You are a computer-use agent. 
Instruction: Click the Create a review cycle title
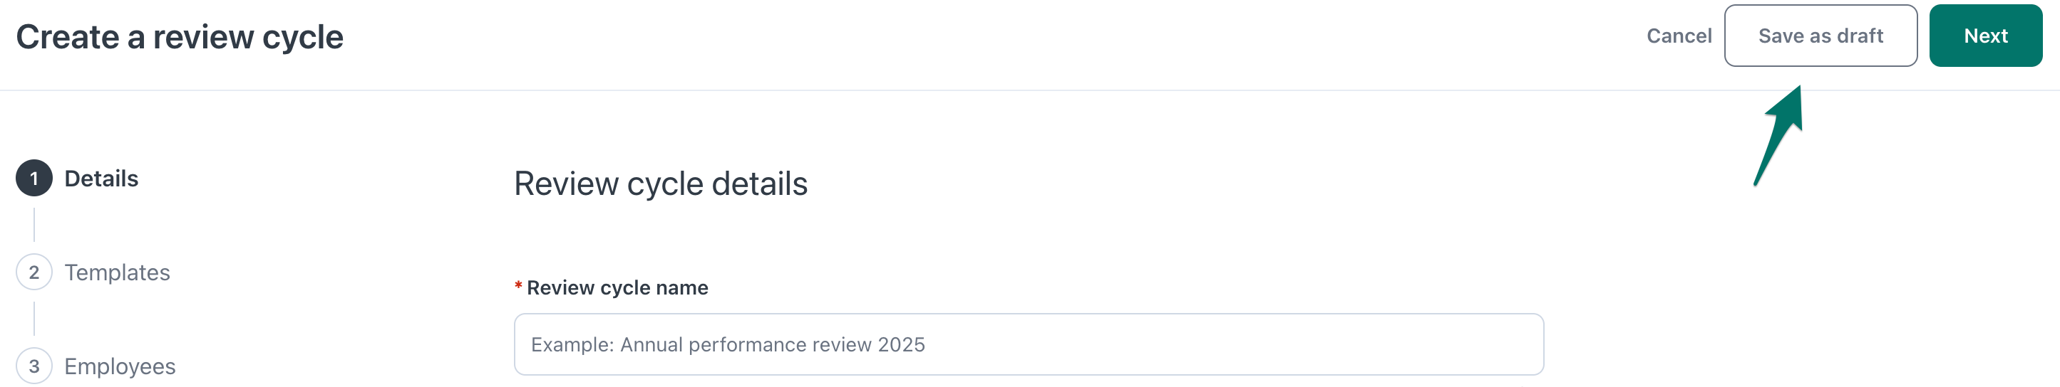[180, 38]
